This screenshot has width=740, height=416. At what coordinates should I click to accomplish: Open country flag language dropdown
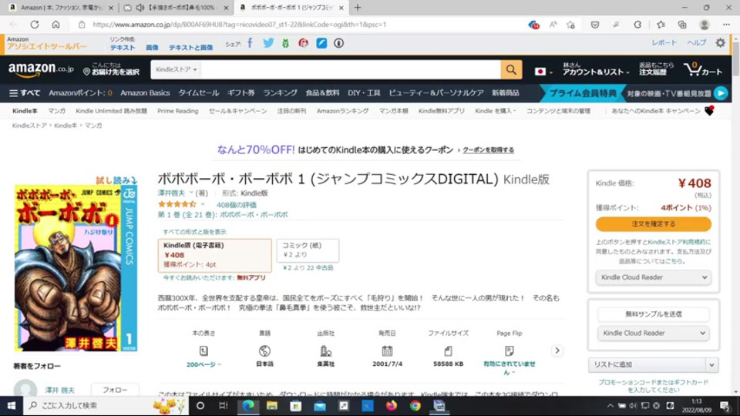(x=543, y=71)
